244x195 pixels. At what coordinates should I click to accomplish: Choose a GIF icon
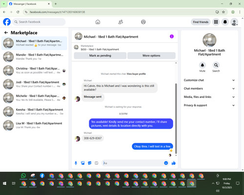click(x=97, y=163)
